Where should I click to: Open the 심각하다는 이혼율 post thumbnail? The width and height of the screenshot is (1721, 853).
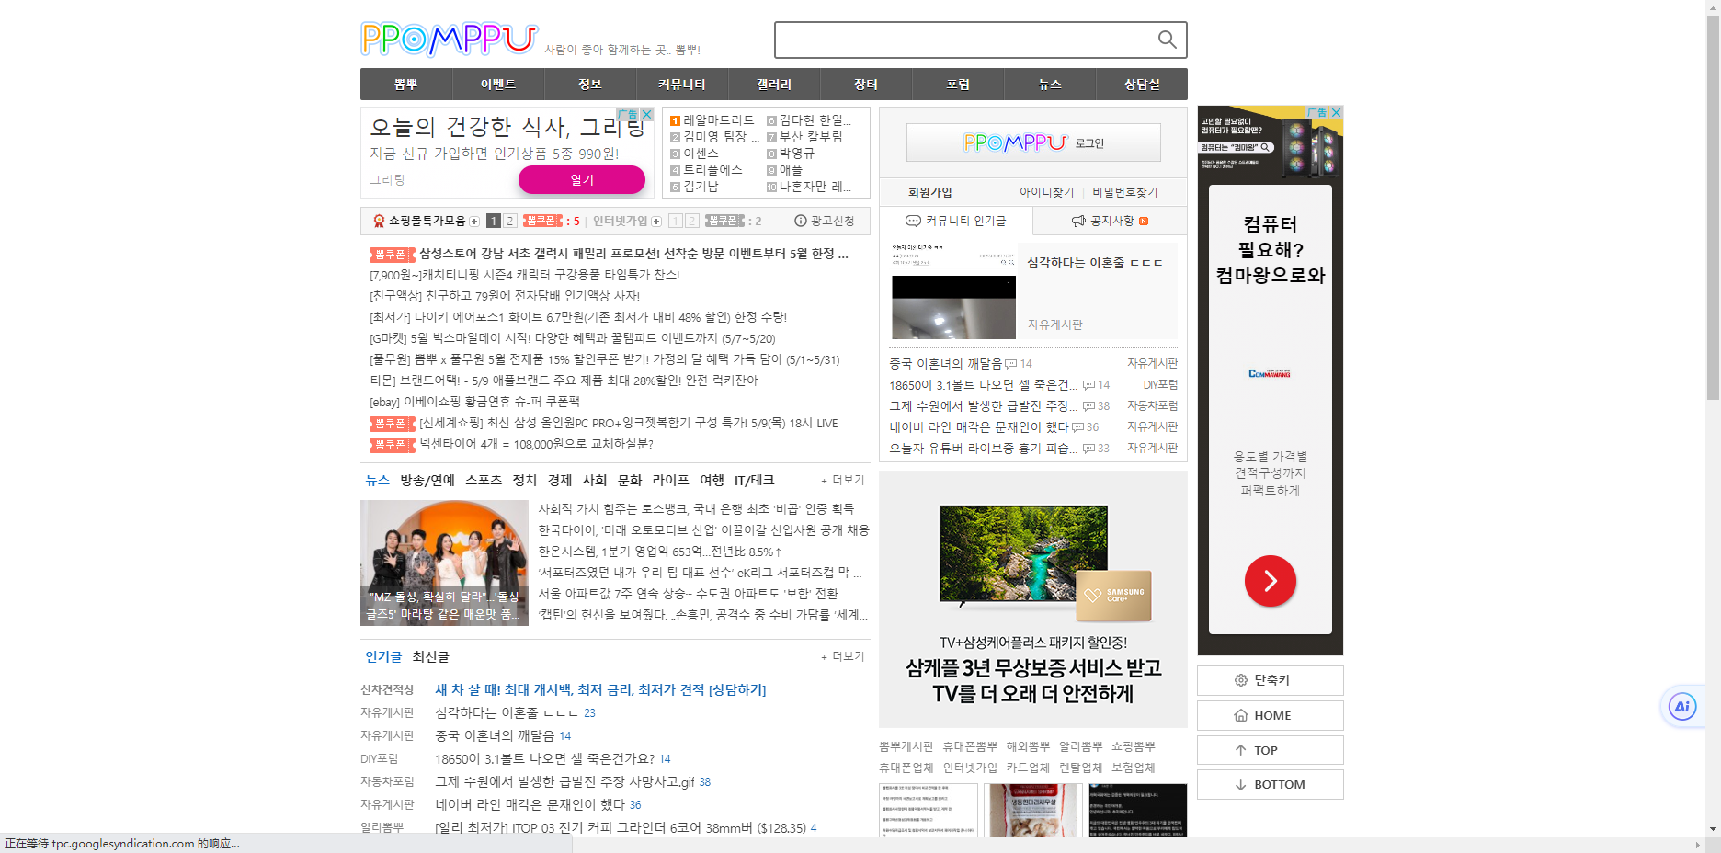[x=953, y=291]
